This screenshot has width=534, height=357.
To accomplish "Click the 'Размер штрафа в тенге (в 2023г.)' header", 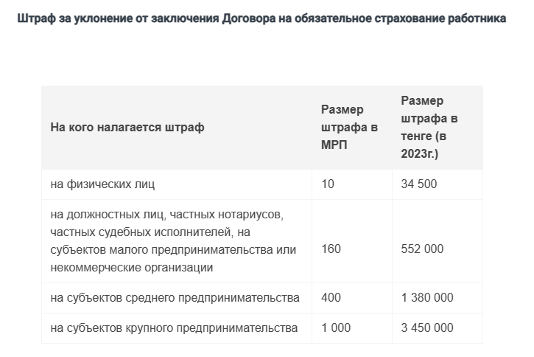I will click(429, 127).
